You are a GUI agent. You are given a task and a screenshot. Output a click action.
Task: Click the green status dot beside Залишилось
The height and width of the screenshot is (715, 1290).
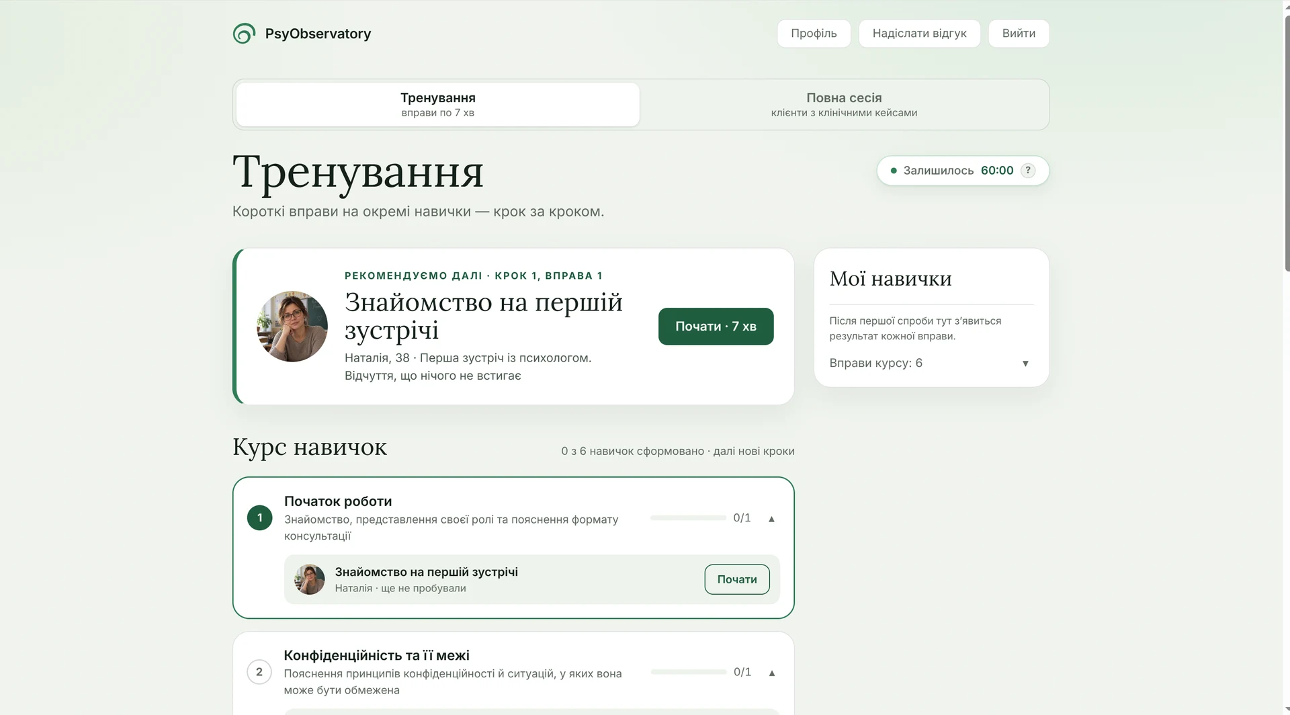coord(894,171)
